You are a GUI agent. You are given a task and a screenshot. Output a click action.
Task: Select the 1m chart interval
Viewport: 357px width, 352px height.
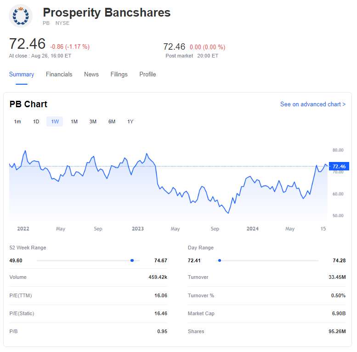pos(17,121)
